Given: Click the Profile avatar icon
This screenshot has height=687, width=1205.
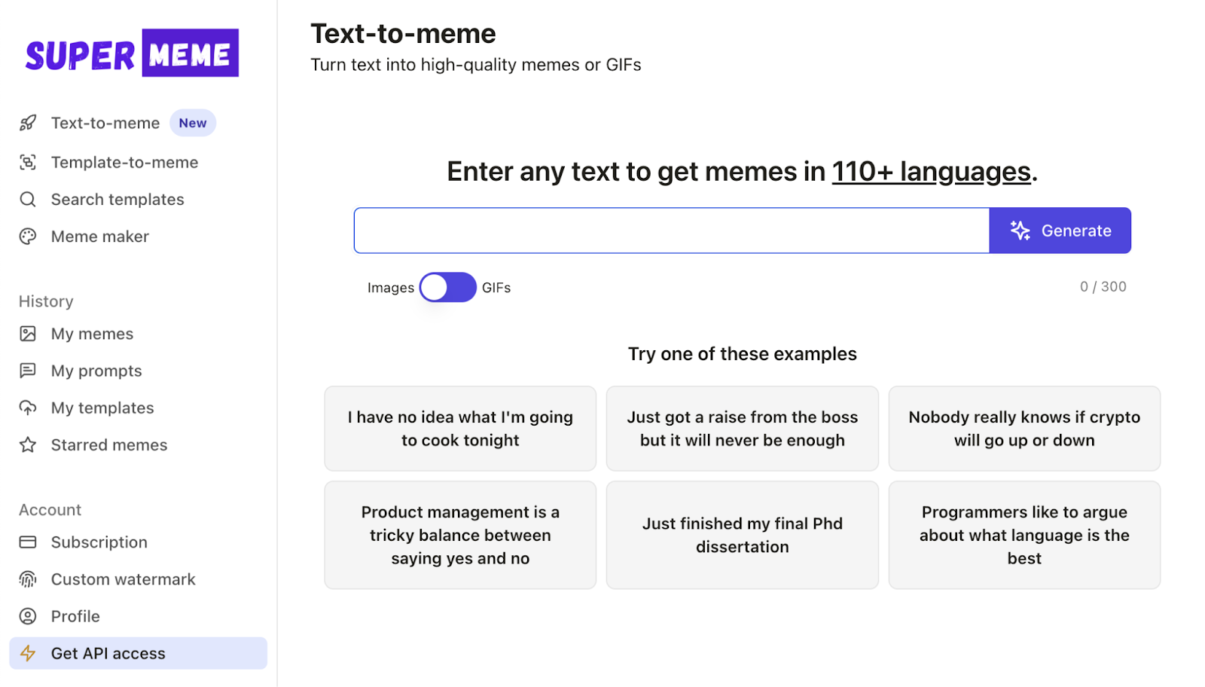Looking at the screenshot, I should pyautogui.click(x=28, y=615).
